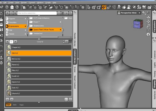Click the reset camera view icon
This screenshot has width=156, height=111.
148,35
